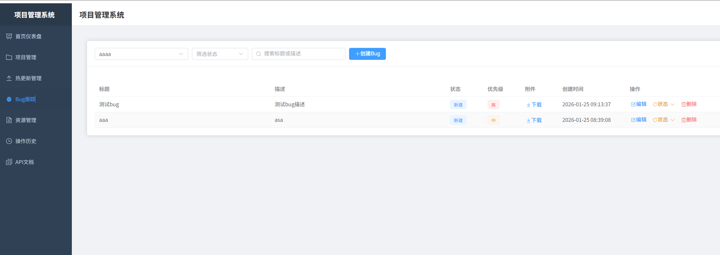The height and width of the screenshot is (255, 720).
Task: Click the upload icon for 热更新管理
Action: click(9, 78)
